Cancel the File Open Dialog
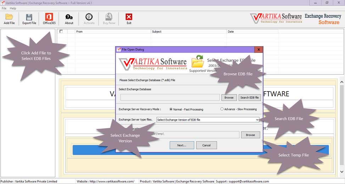Image resolution: width=345 pixels, height=184 pixels. pyautogui.click(x=206, y=145)
